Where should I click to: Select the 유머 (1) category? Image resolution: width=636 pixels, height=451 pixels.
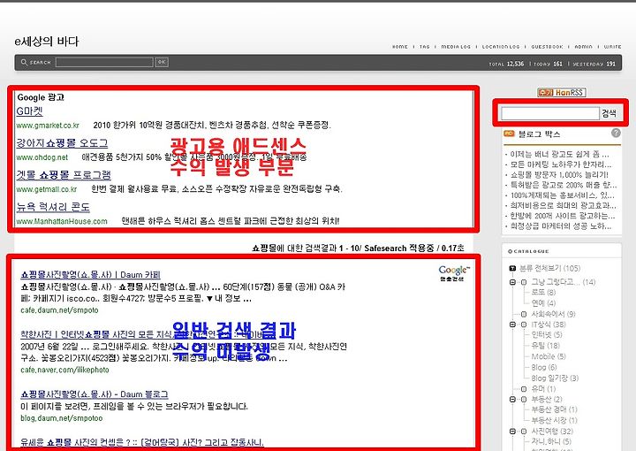(543, 389)
